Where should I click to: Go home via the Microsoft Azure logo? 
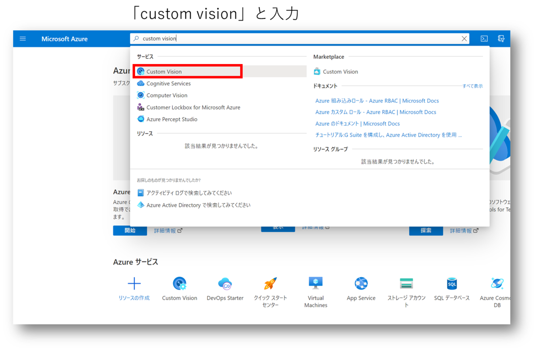pos(64,39)
